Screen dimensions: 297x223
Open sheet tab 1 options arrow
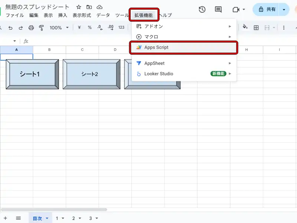click(x=63, y=218)
